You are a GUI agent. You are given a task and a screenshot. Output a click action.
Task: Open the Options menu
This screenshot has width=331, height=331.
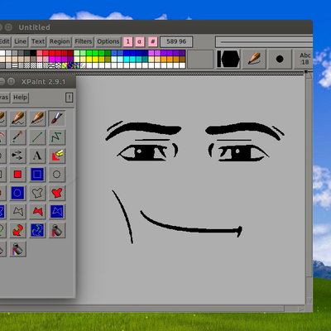click(x=108, y=41)
